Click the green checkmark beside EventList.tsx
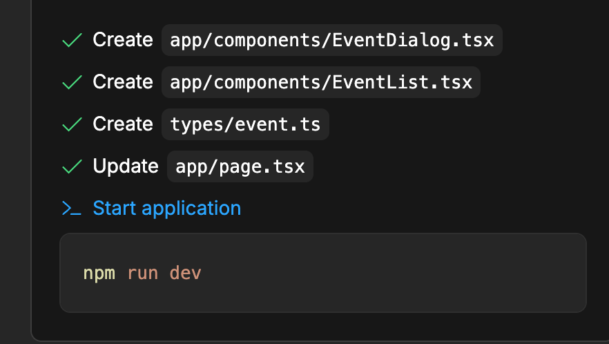609x344 pixels. (72, 82)
